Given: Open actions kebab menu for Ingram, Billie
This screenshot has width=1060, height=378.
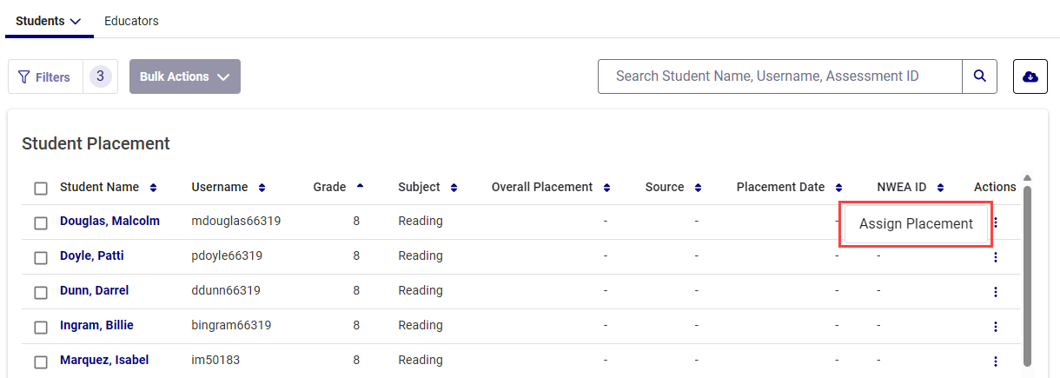Looking at the screenshot, I should (996, 326).
